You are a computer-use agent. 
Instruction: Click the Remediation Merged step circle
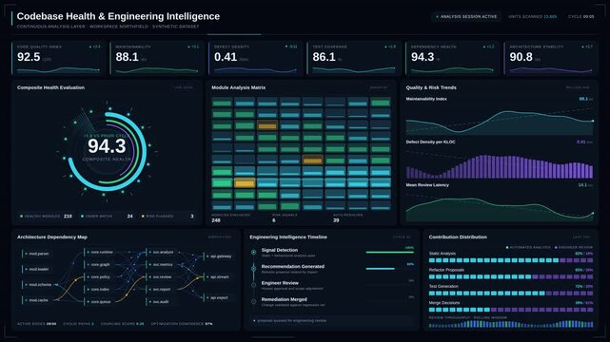coord(254,301)
